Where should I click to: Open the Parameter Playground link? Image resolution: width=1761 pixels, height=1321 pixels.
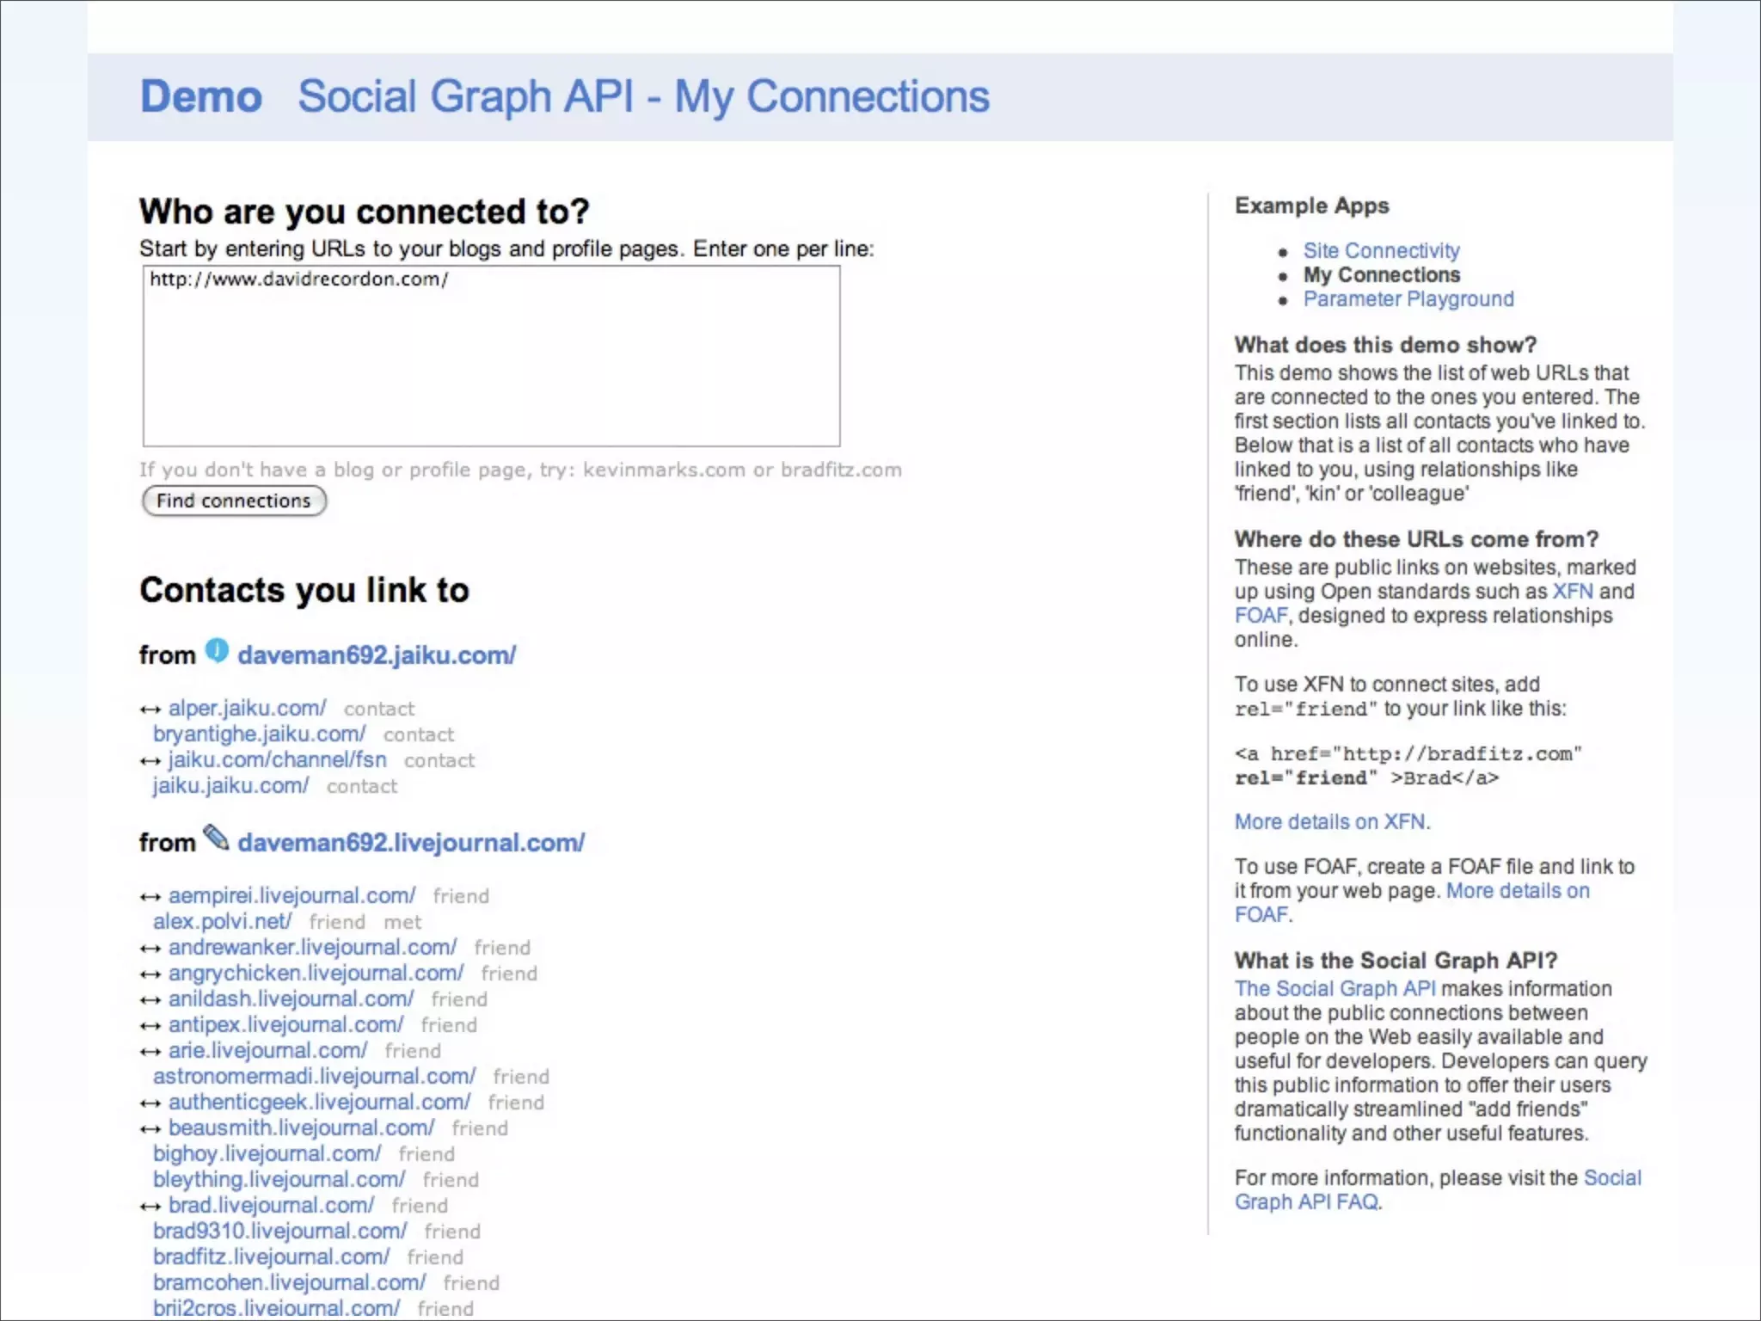1408,299
